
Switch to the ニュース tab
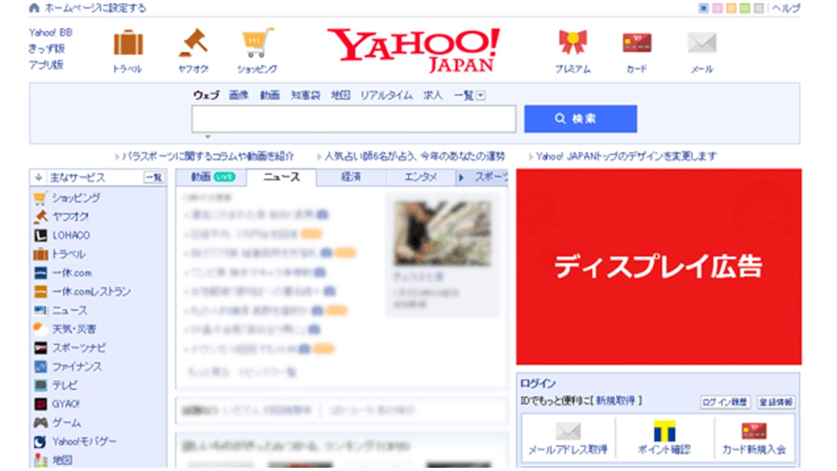282,177
